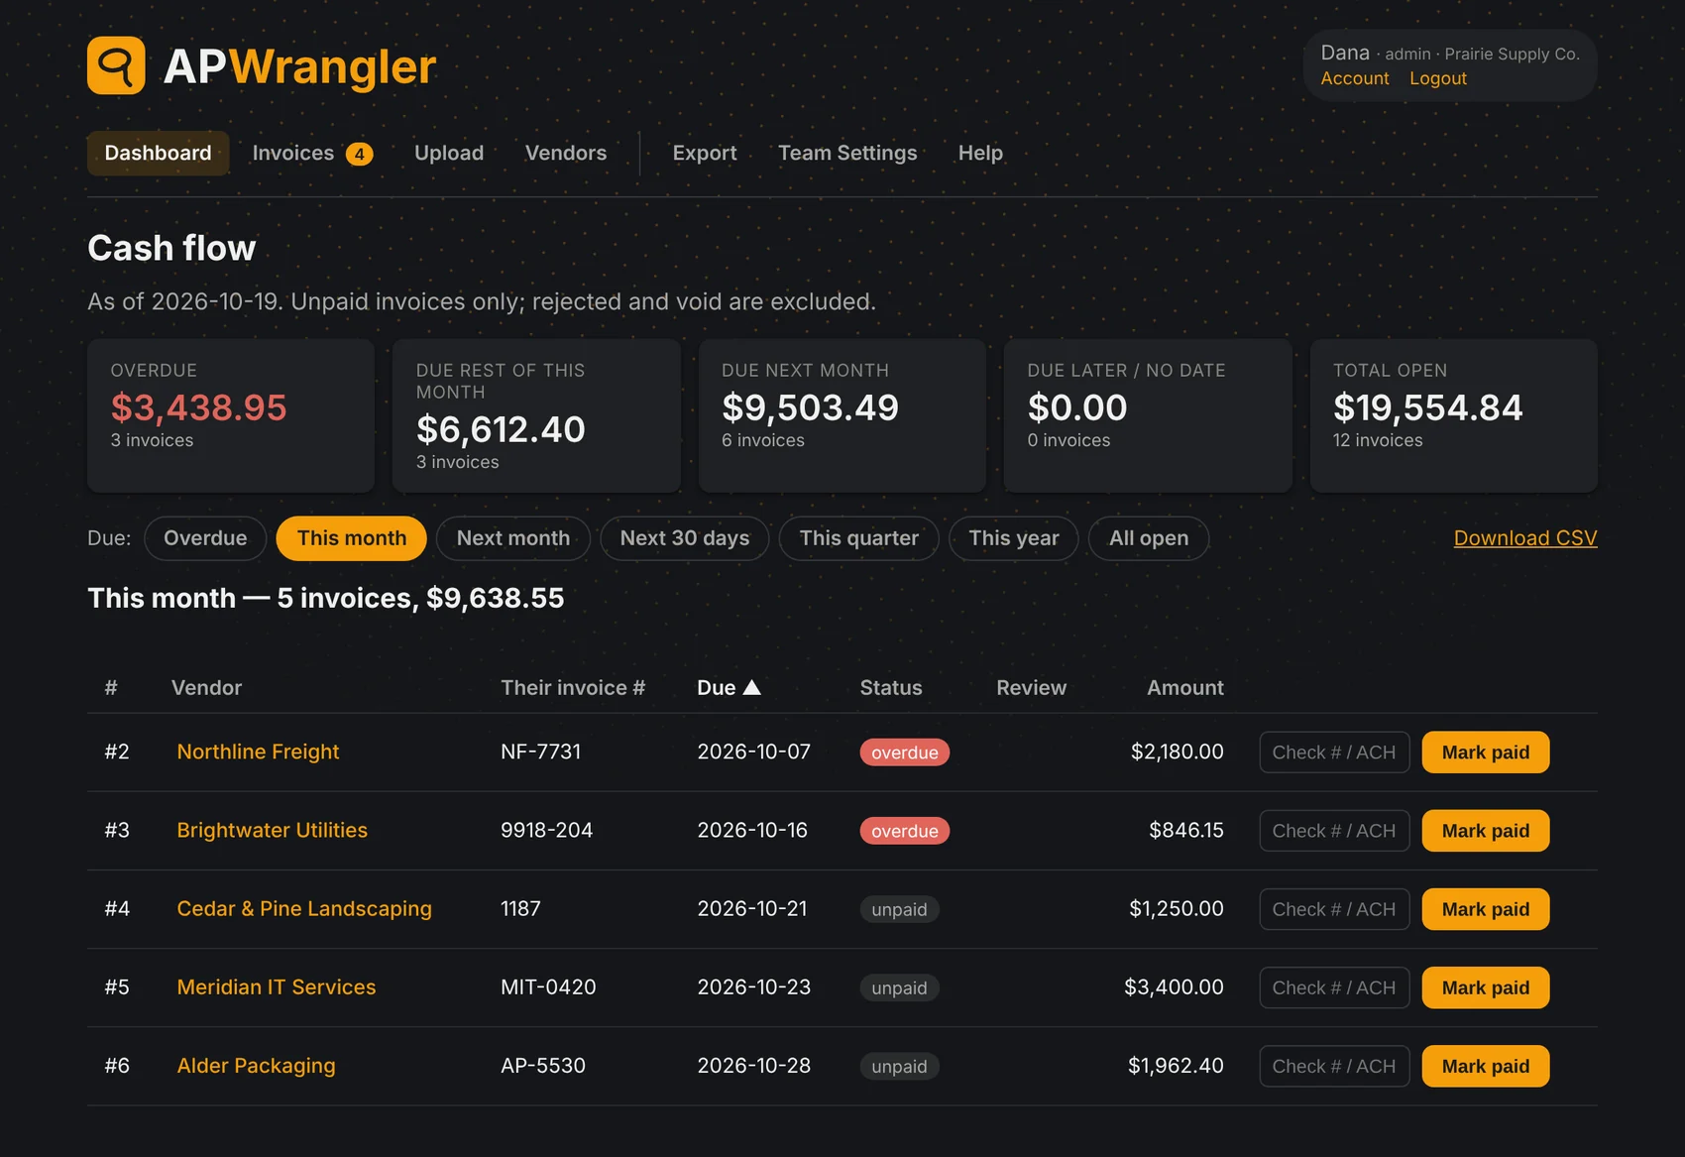Filter invoices due Next month
Image resolution: width=1685 pixels, height=1157 pixels.
[513, 538]
